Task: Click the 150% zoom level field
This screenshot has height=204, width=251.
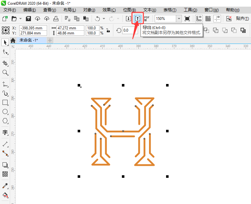Action: coord(165,19)
